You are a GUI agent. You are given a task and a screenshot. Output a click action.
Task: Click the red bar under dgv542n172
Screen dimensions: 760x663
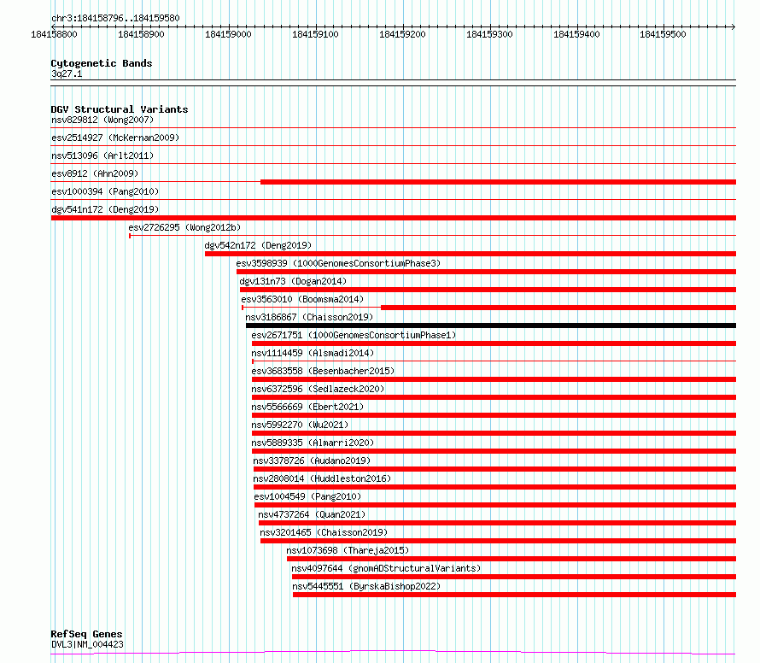coord(471,254)
